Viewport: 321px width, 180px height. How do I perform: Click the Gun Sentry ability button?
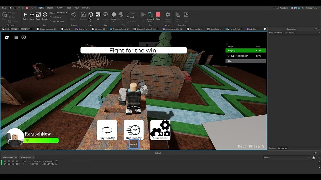(134, 130)
